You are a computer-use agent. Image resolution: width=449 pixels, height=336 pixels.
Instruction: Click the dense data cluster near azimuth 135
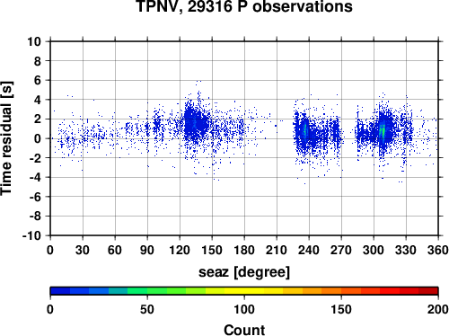[195, 123]
